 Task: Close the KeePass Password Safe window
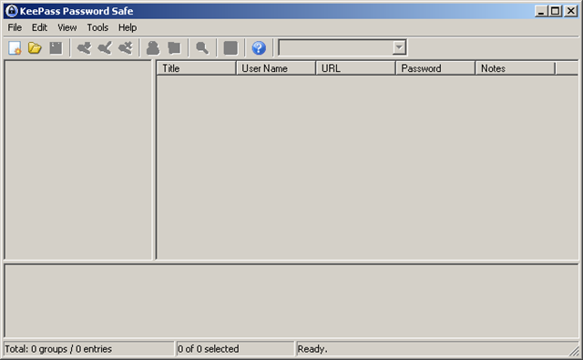tap(571, 11)
